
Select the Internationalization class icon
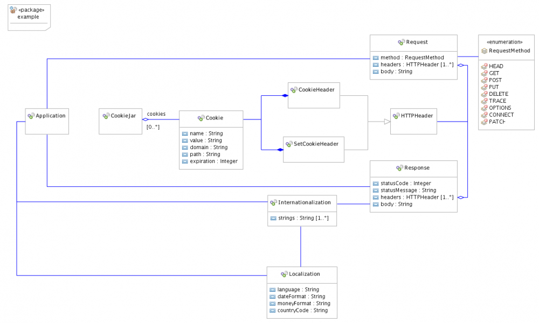click(273, 202)
